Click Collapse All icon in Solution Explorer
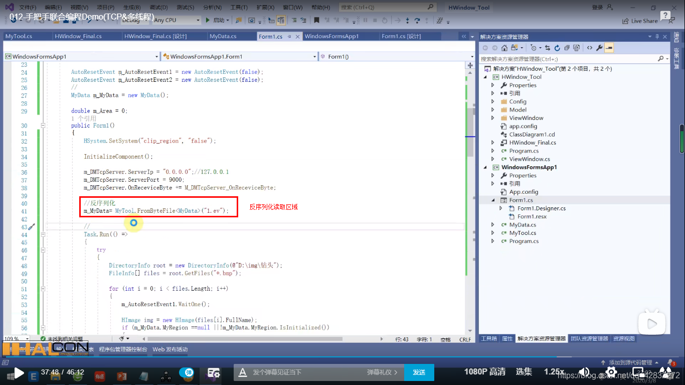This screenshot has height=385, width=685. 567,48
